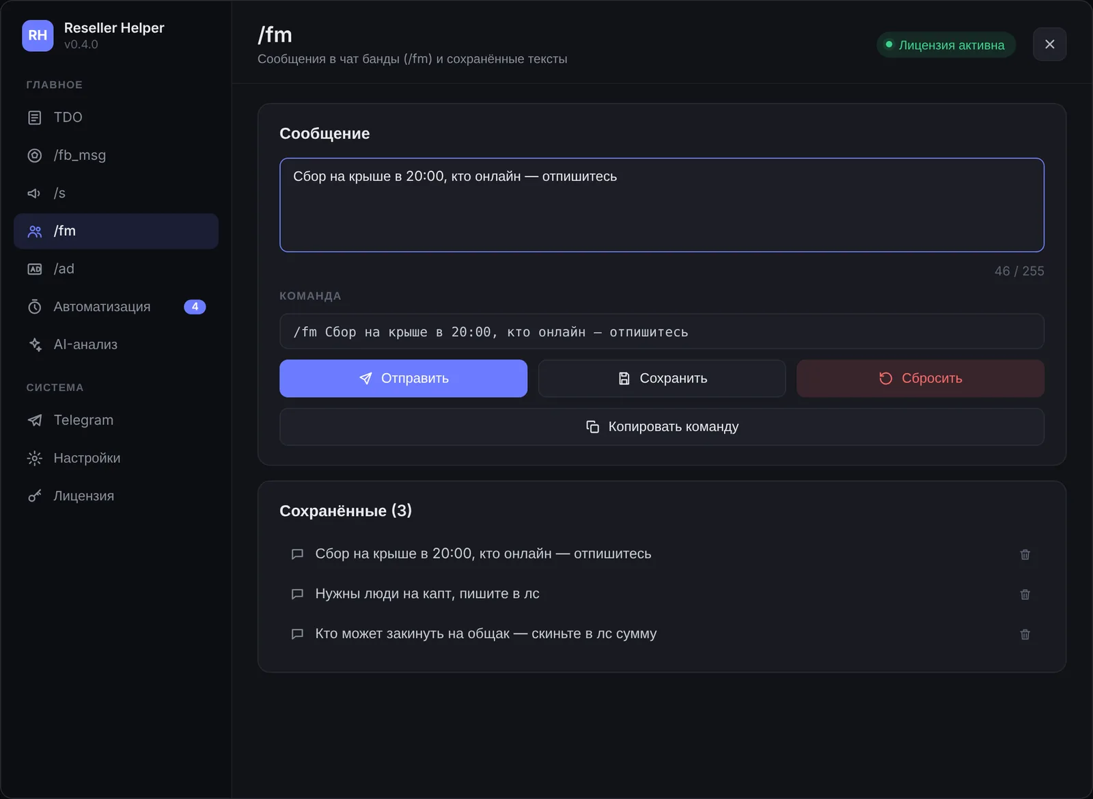Open the TDO section
Image resolution: width=1093 pixels, height=799 pixels.
point(116,118)
